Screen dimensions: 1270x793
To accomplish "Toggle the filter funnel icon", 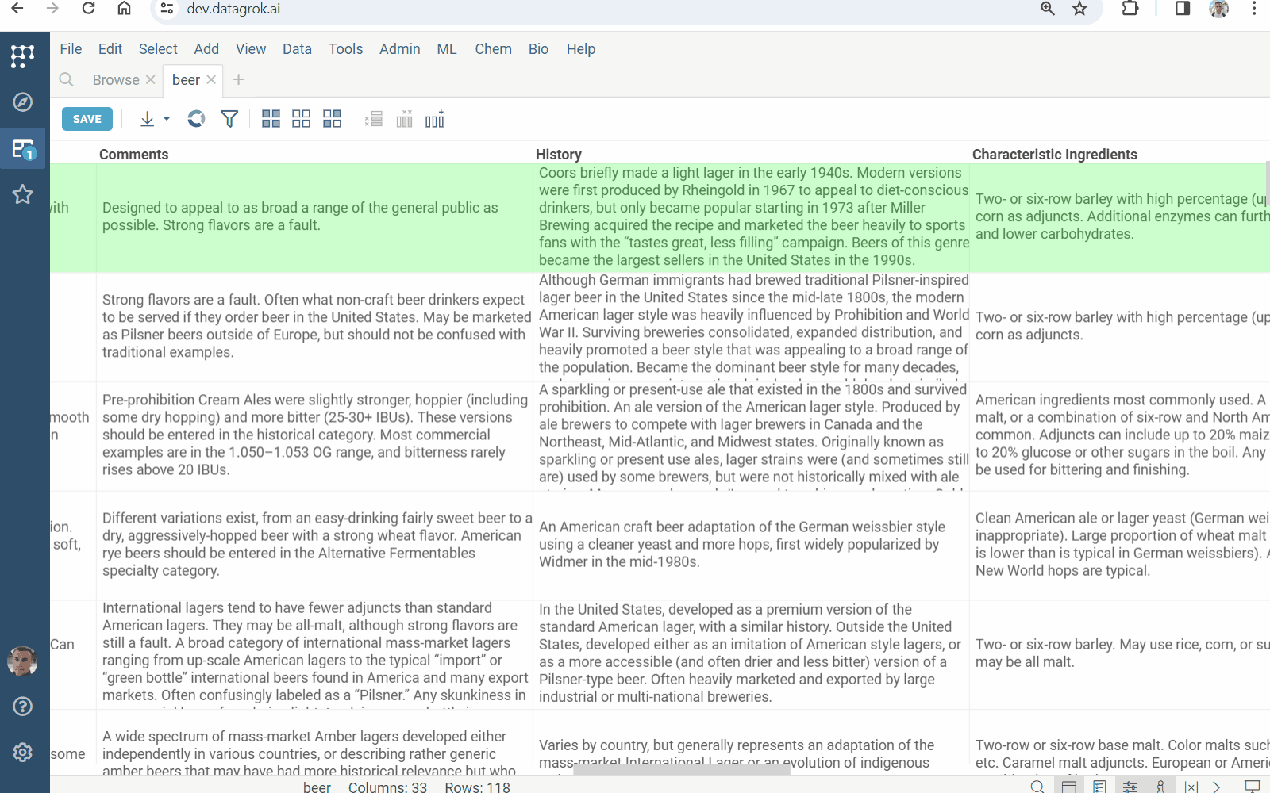I will click(x=229, y=119).
